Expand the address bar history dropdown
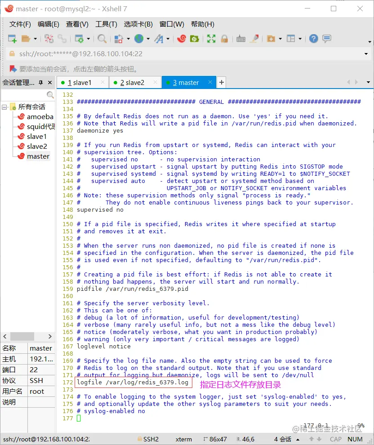The height and width of the screenshot is (445, 374). pos(366,53)
